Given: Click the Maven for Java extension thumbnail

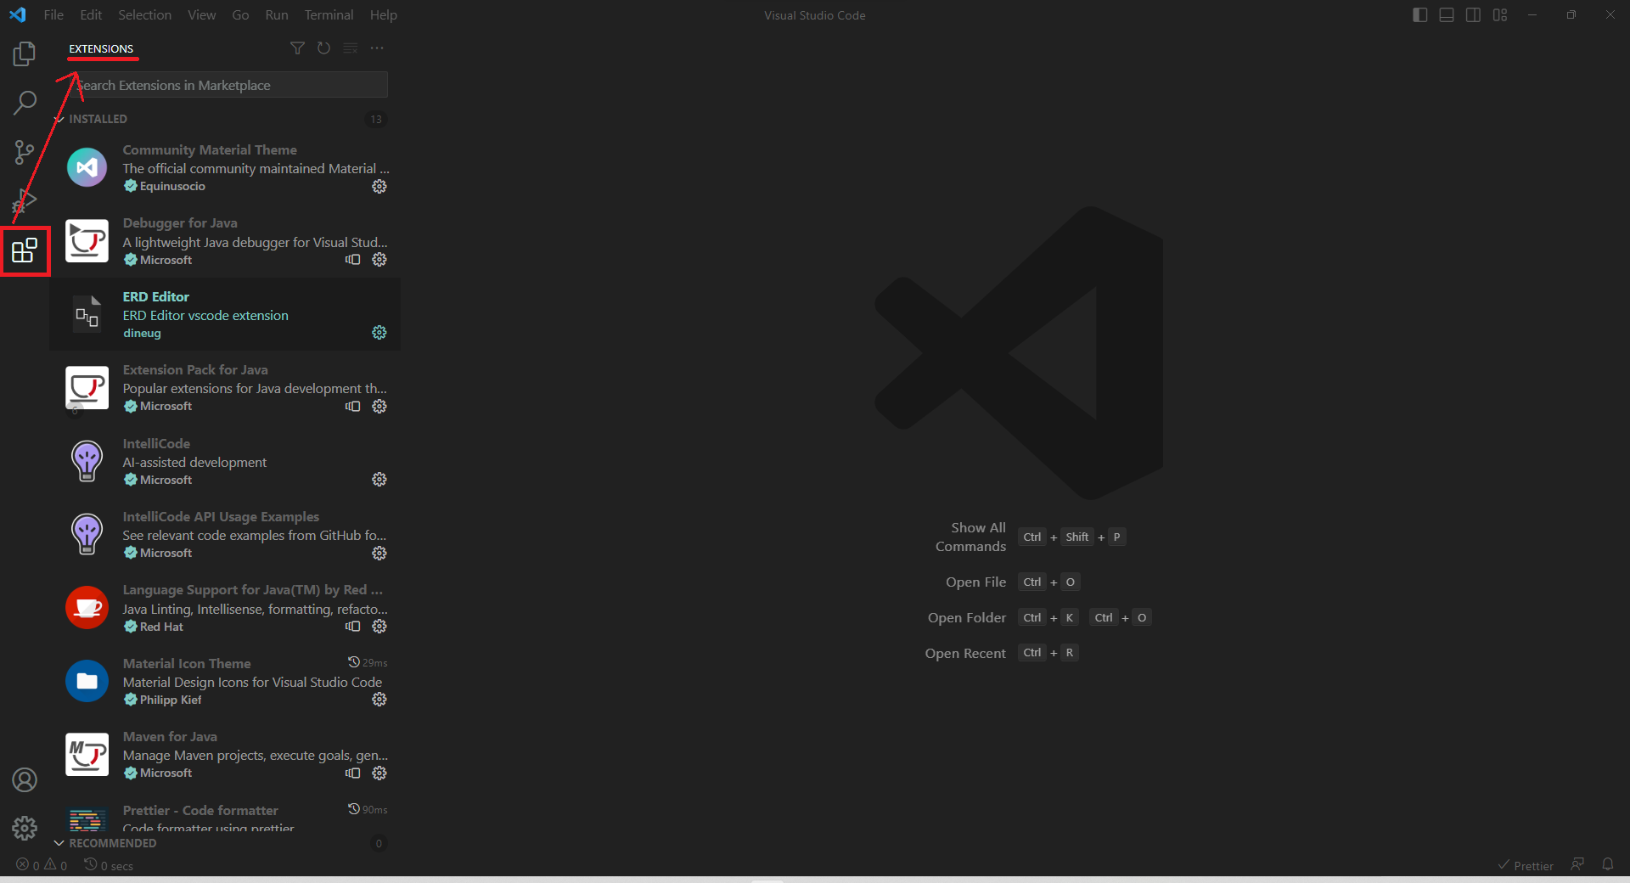Looking at the screenshot, I should point(87,754).
